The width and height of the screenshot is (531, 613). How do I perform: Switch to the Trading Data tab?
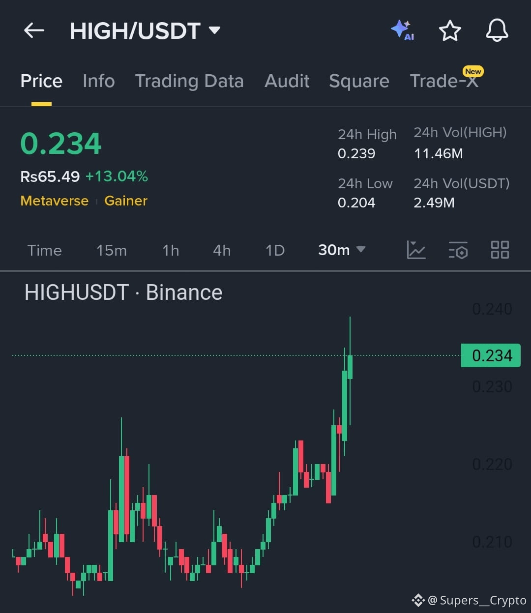pyautogui.click(x=190, y=81)
